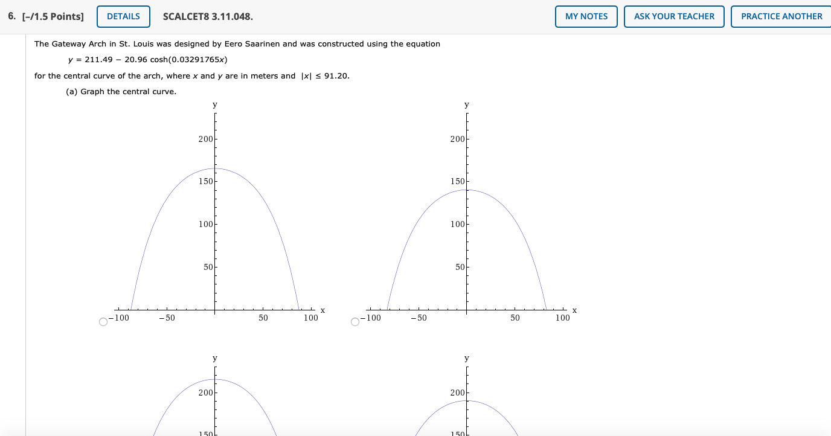
Task: Click PRACTICE ANOTHER version of the problem
Action: [781, 16]
